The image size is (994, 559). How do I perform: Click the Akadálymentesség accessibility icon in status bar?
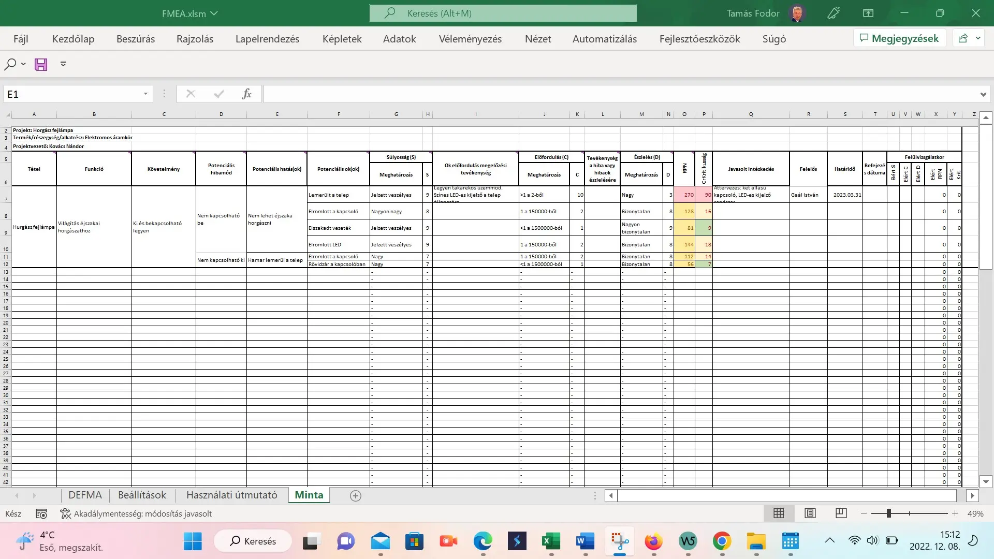[x=65, y=513]
